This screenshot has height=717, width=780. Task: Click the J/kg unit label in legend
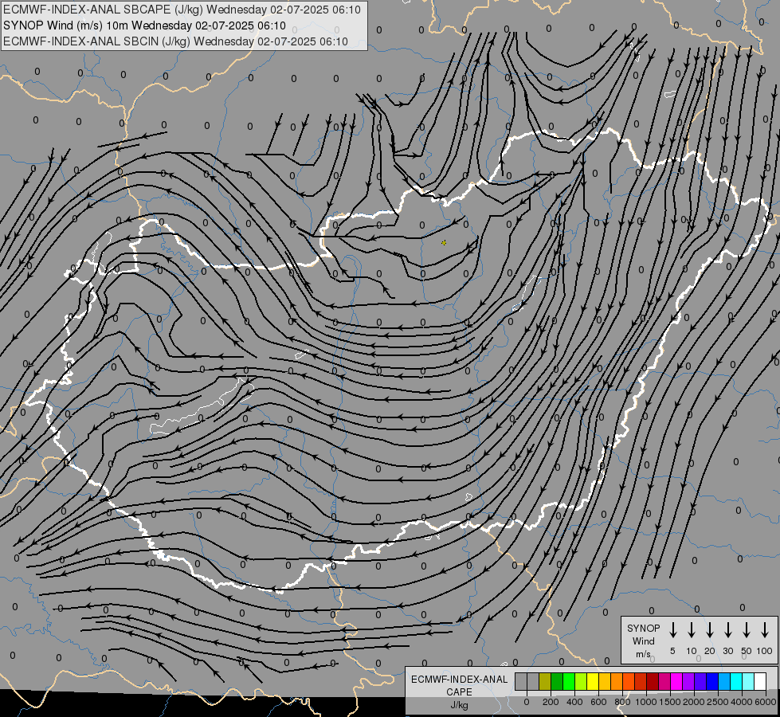pyautogui.click(x=459, y=705)
